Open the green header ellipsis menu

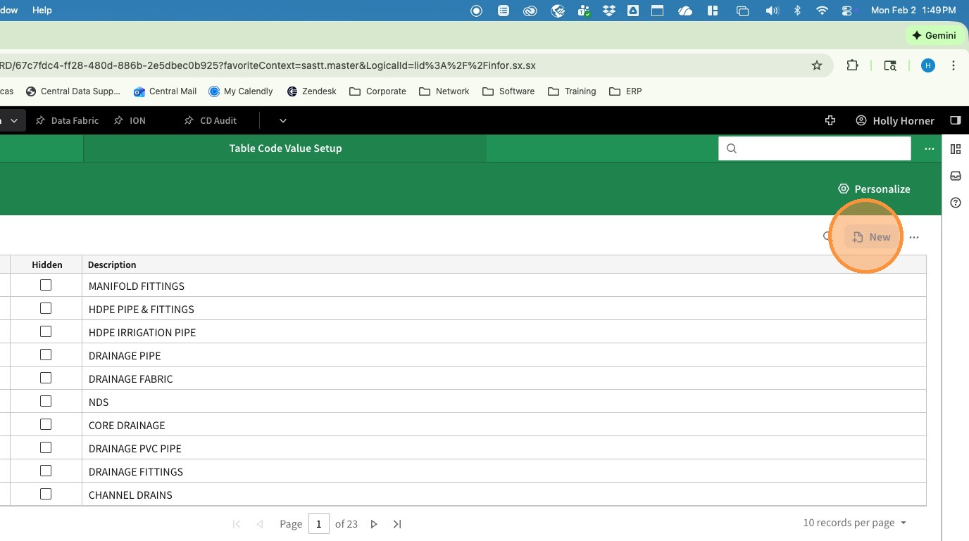click(x=930, y=148)
